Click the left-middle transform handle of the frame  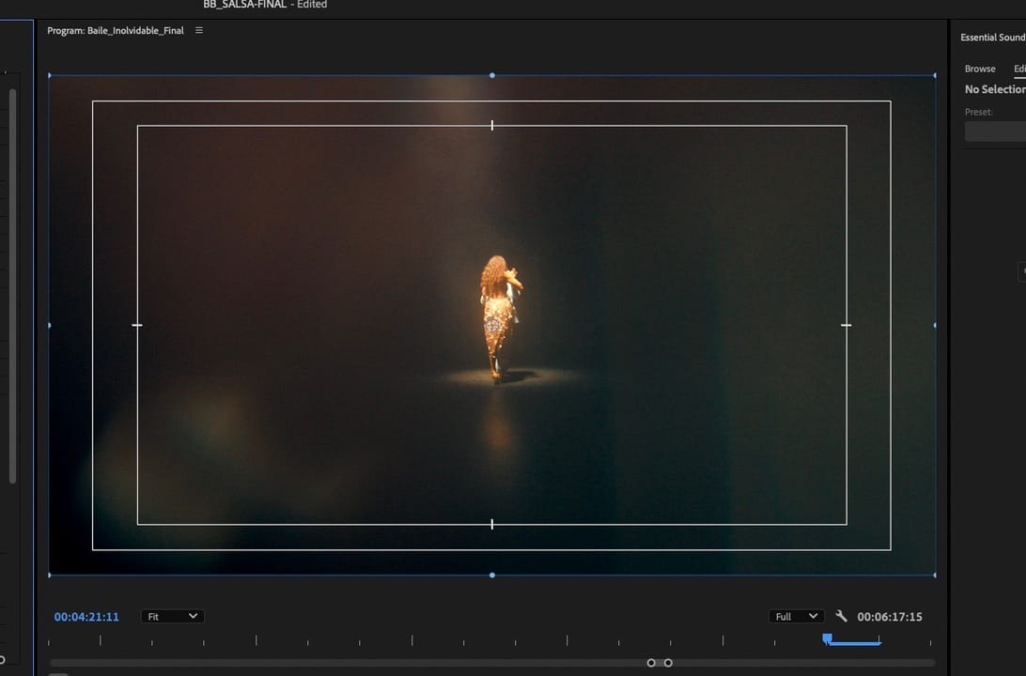(x=49, y=325)
